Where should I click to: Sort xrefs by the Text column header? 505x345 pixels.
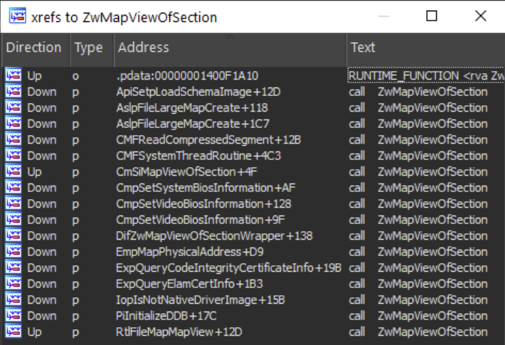(363, 48)
